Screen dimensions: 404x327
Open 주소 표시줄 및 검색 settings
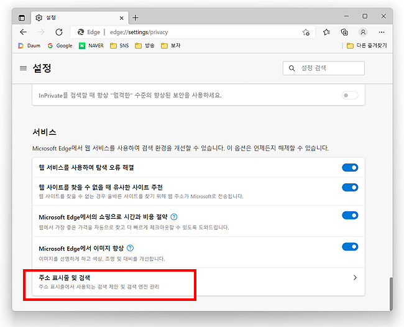(198, 282)
